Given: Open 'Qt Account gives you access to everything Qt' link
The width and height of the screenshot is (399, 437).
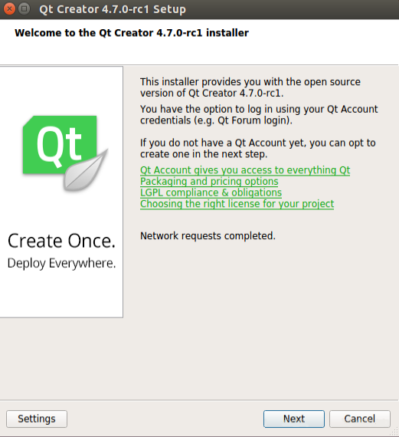Looking at the screenshot, I should (x=245, y=170).
